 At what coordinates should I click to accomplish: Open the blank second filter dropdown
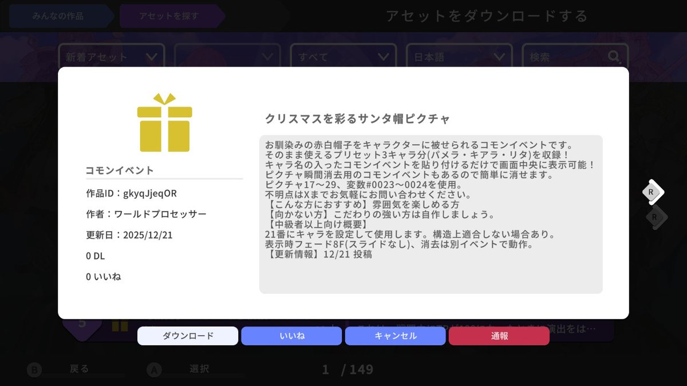(227, 57)
